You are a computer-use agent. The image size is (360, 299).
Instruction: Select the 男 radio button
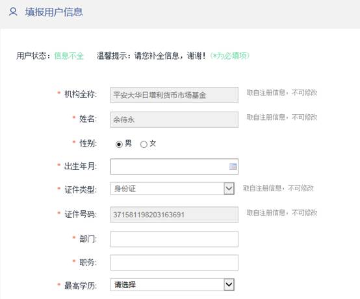(119, 145)
